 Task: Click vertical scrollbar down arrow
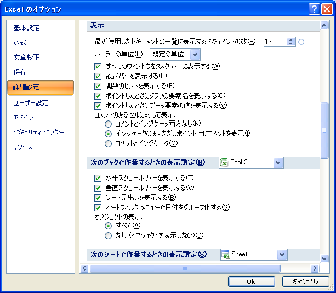click(324, 258)
